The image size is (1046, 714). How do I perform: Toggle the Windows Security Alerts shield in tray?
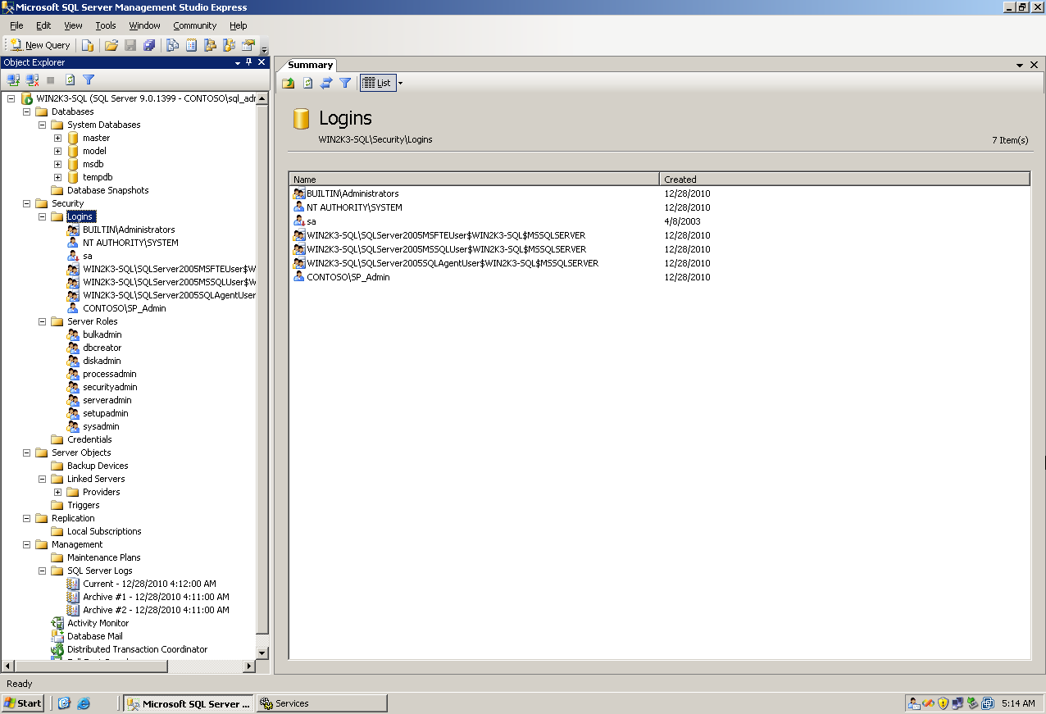942,703
